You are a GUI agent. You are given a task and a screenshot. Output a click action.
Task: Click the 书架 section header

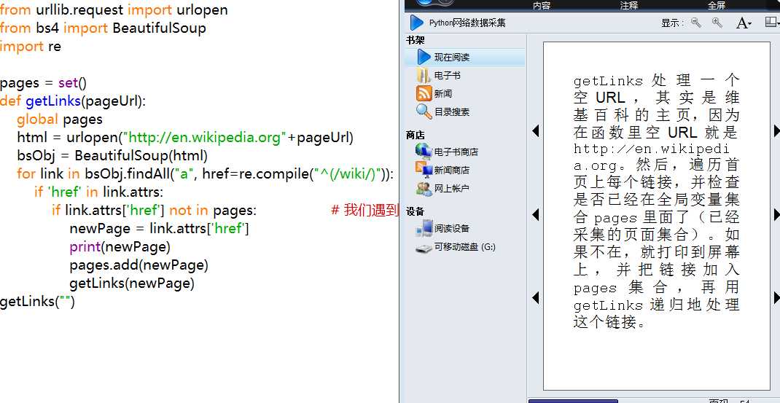pos(416,40)
